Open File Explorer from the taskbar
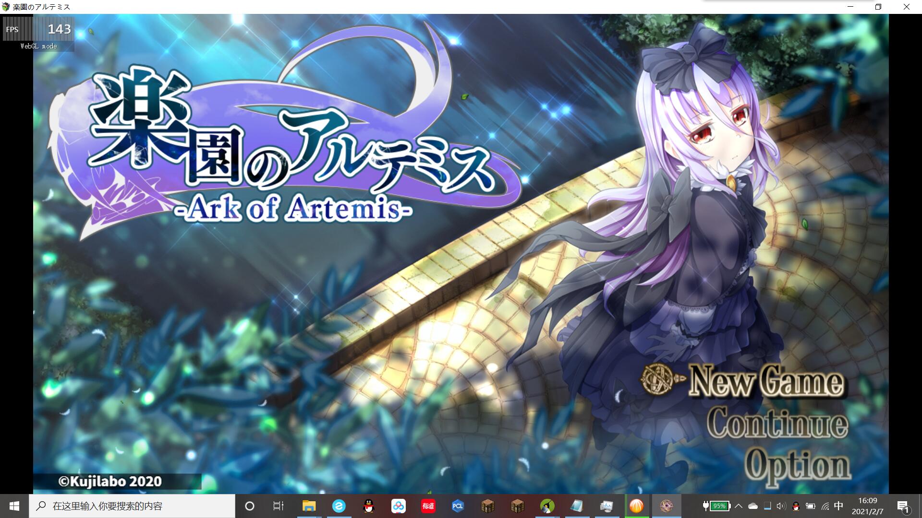This screenshot has width=922, height=518. [309, 506]
